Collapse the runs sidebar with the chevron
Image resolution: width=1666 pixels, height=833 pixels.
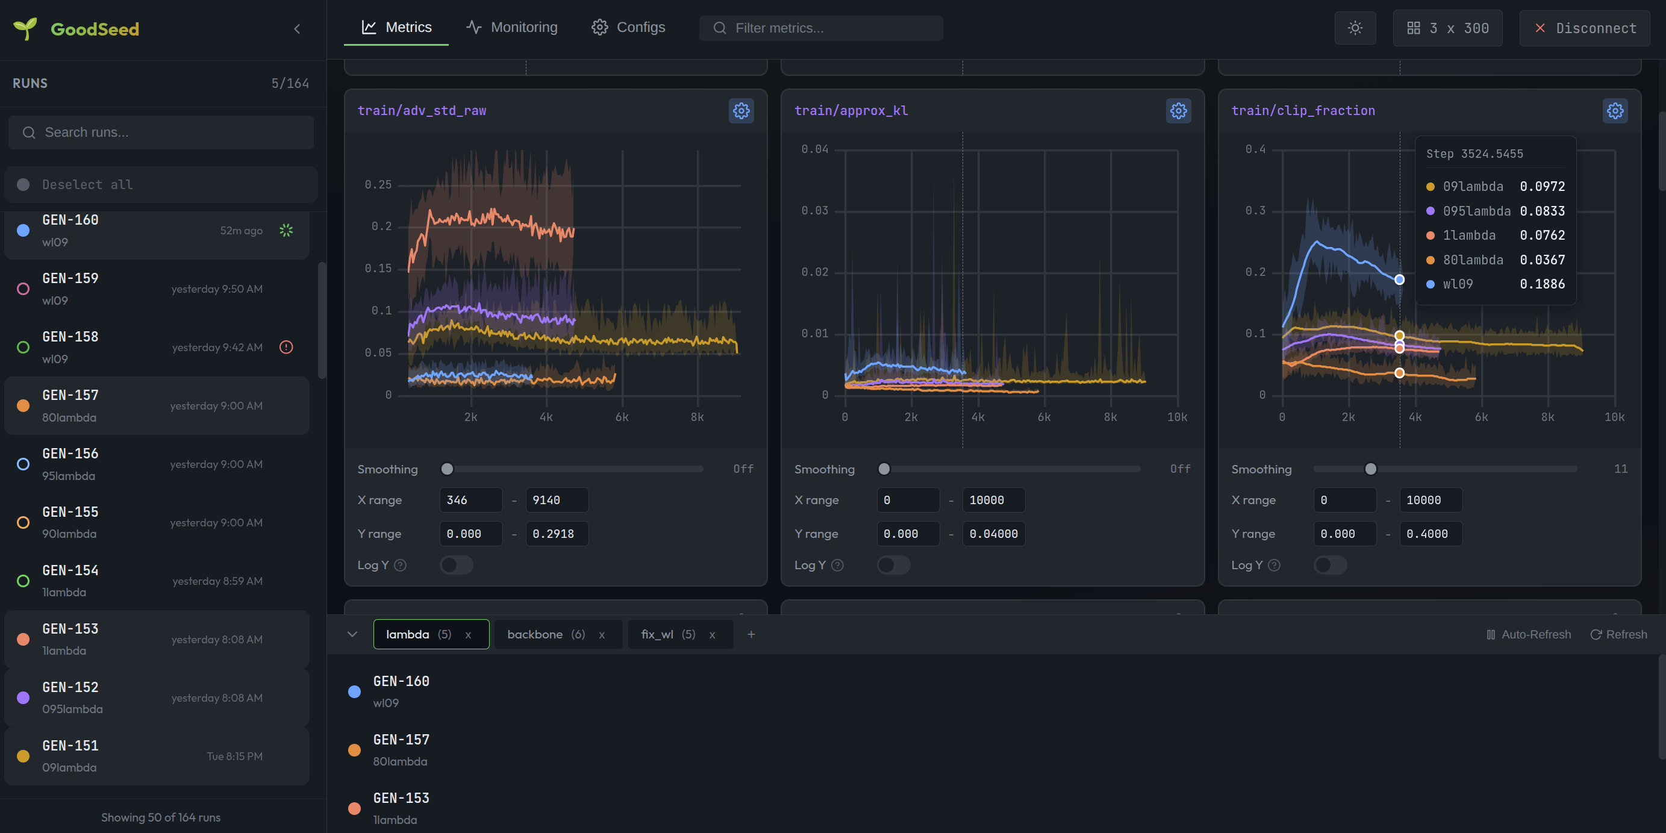[x=297, y=28]
